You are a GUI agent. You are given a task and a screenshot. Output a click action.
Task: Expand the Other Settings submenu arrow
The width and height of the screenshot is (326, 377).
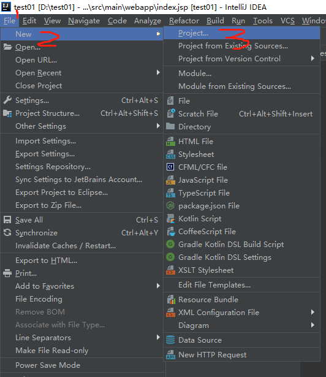158,126
